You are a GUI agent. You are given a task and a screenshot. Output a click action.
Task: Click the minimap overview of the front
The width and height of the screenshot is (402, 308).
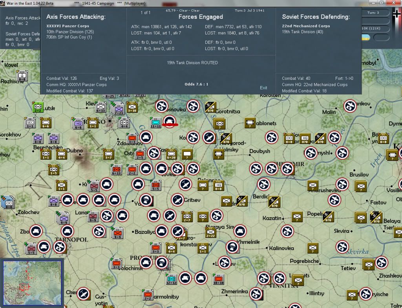[x=32, y=283]
